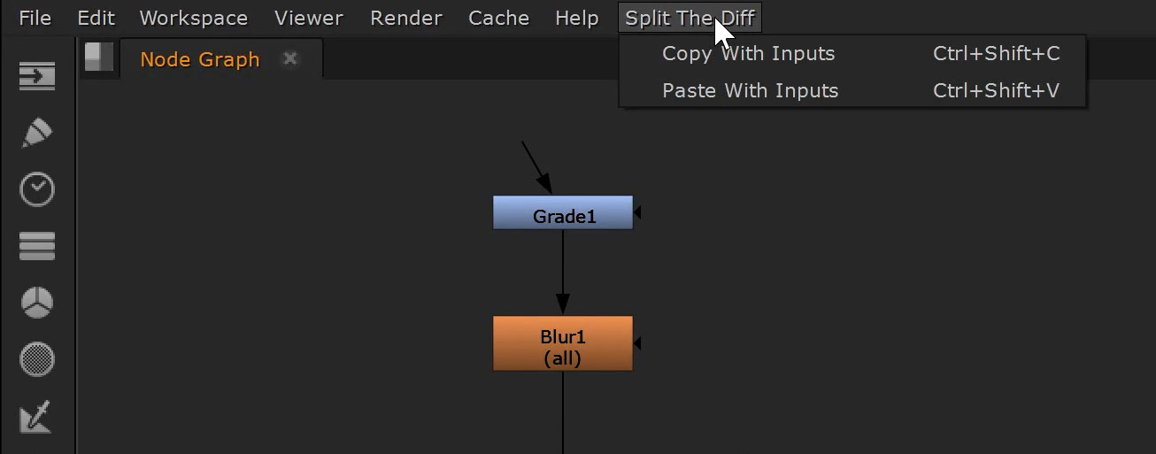Open the Draw nodes pencil menu

[x=37, y=133]
